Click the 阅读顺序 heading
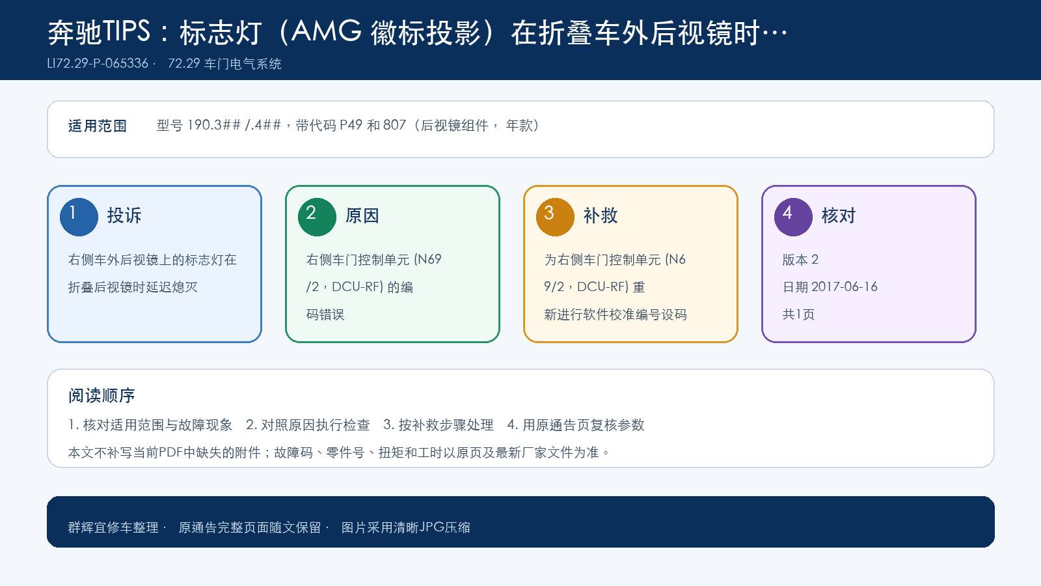 click(101, 396)
